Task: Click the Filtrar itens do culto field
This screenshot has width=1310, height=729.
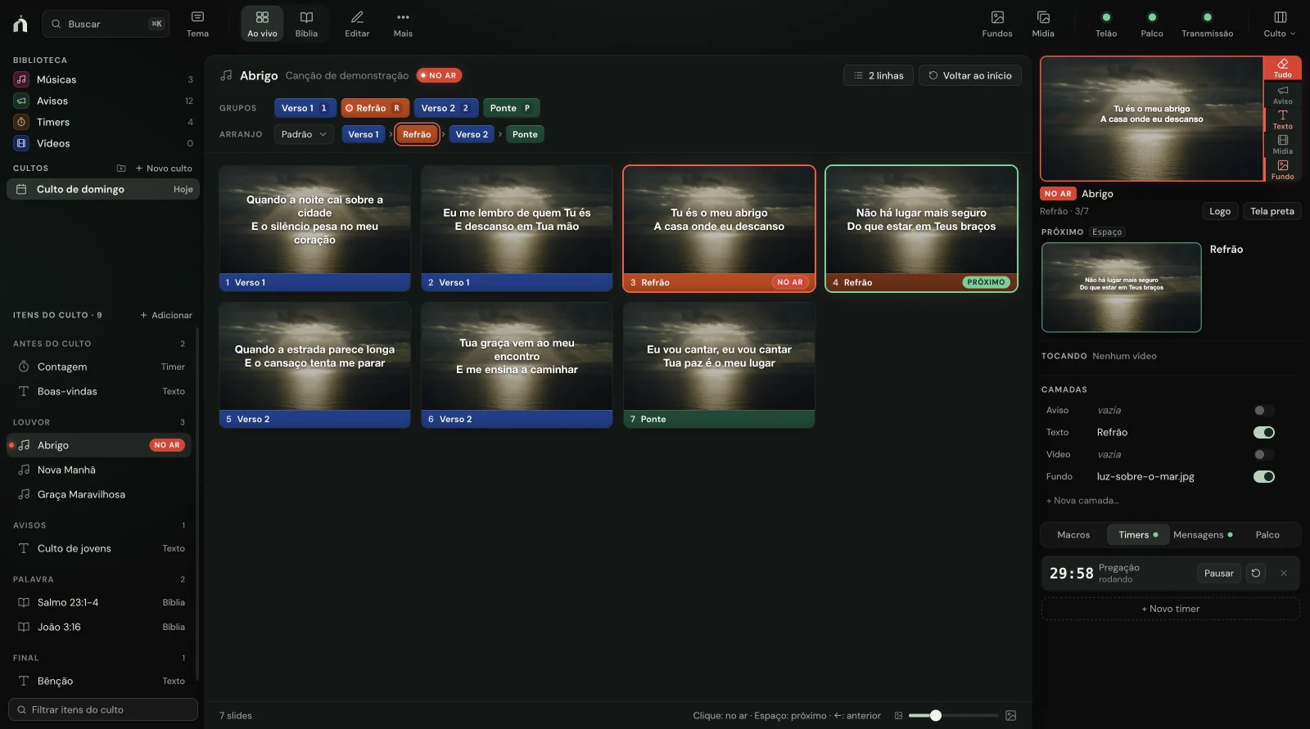Action: (103, 709)
